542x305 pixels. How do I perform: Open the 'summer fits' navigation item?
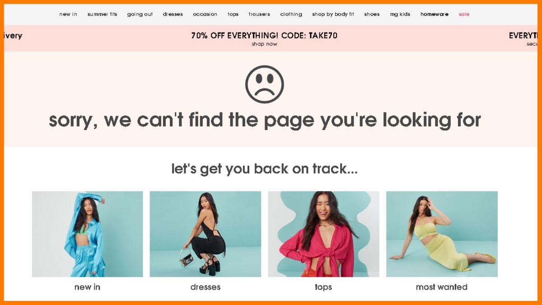coord(102,14)
